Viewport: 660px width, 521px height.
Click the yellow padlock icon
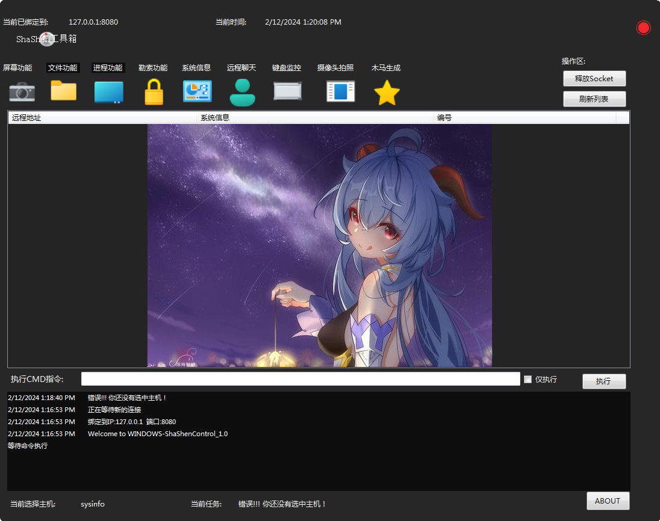pos(154,92)
